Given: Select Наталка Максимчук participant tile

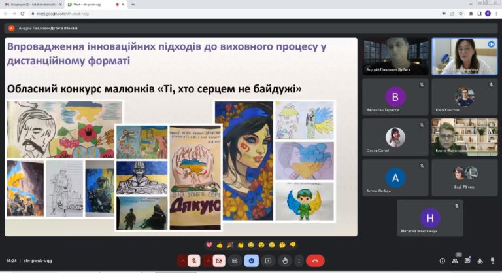Looking at the screenshot, I should tap(430, 218).
